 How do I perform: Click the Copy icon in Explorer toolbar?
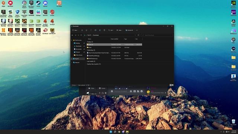point(87,30)
